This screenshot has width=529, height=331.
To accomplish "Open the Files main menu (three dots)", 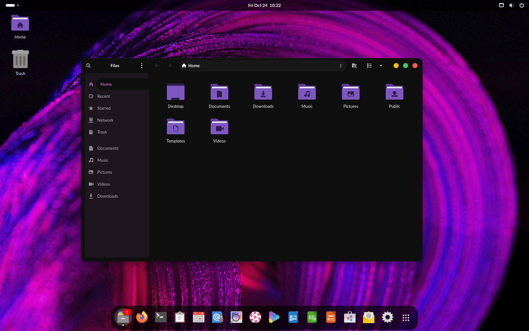I will tap(141, 66).
